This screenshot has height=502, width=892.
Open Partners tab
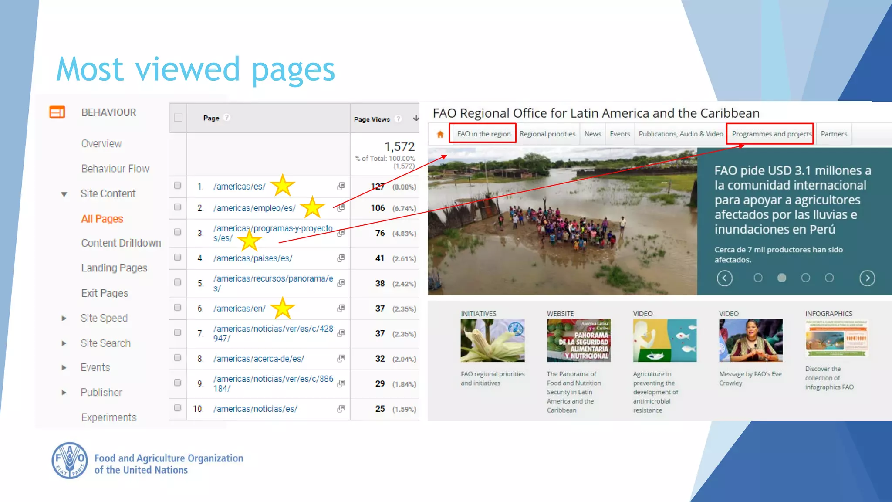(x=834, y=134)
